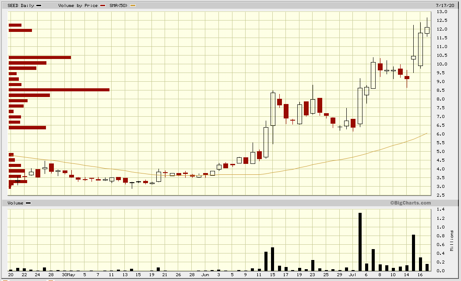
Task: Click the black SEED Daily legend swatch
Action: 39,6
